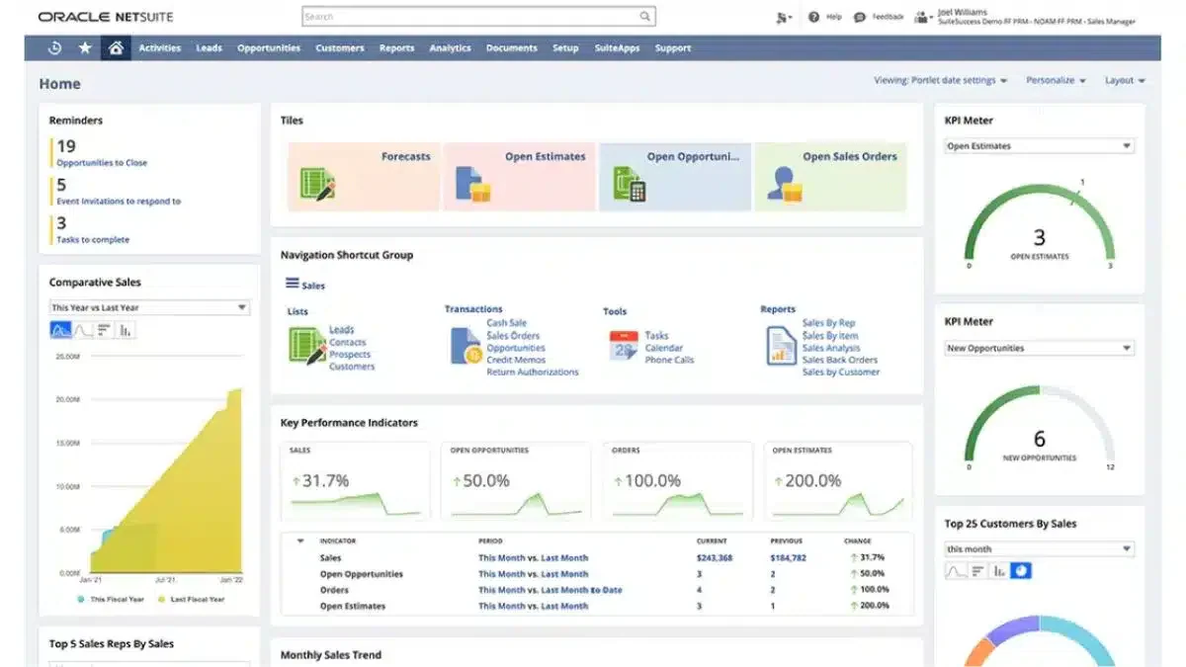The image size is (1186, 667).
Task: Open the Return Authorizations link
Action: [533, 373]
